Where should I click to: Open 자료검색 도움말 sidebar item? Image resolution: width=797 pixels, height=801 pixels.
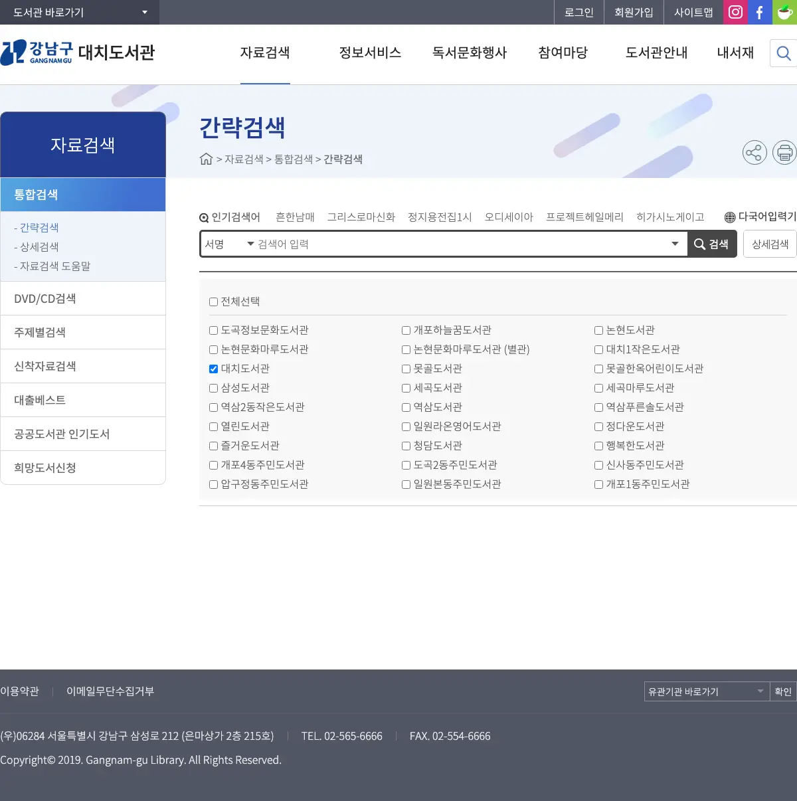[x=52, y=266]
